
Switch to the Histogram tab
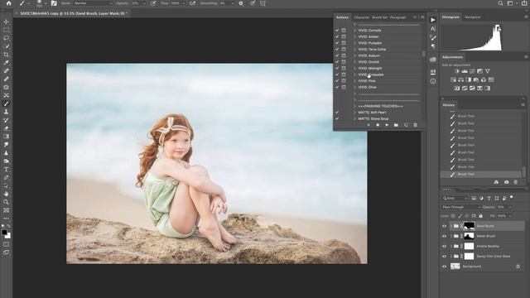point(450,17)
